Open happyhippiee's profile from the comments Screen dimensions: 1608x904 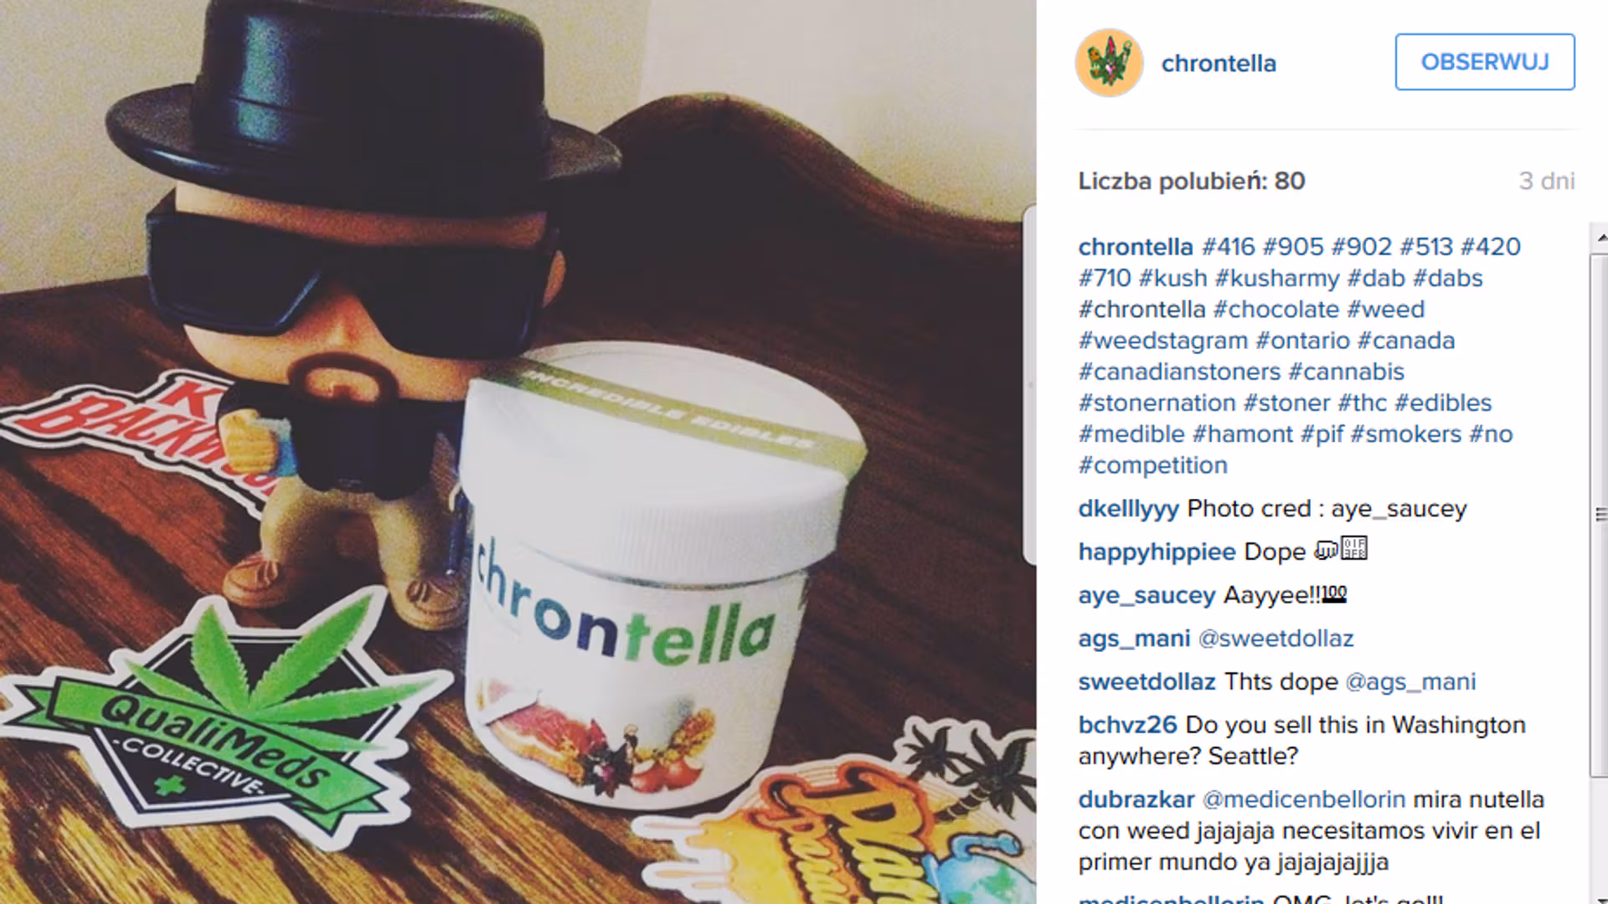coord(1157,552)
